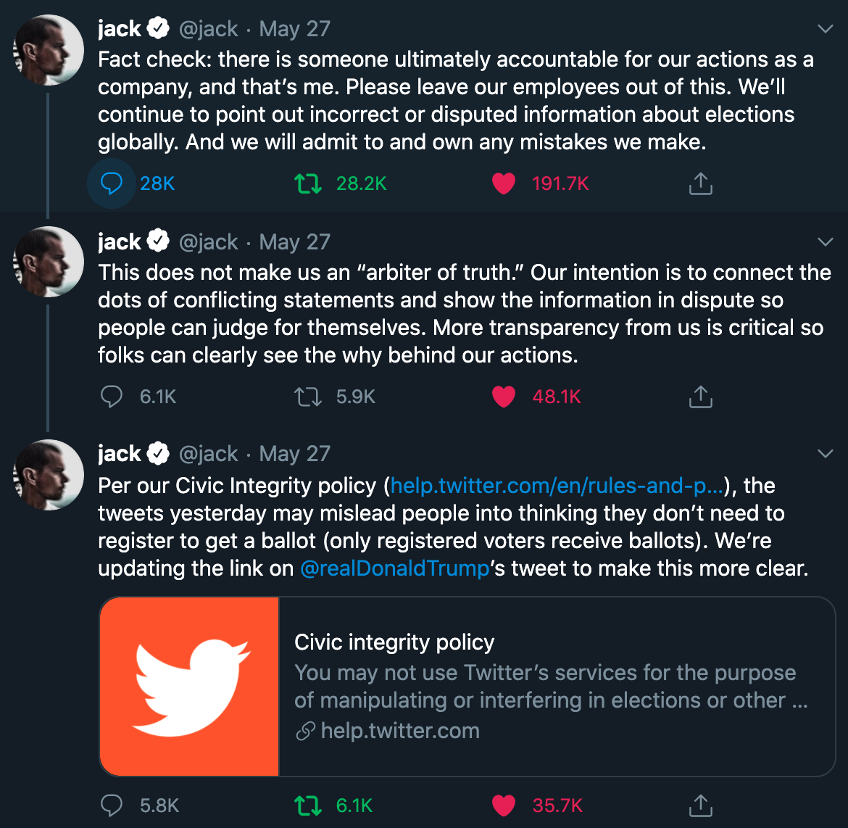Unlike the 'Fact check' tweet heart
Screen dimensions: 848x828
pyautogui.click(x=504, y=183)
